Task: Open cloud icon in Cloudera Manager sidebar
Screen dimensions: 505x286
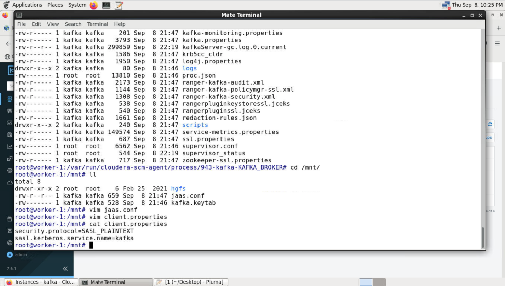Action: [x=10, y=182]
